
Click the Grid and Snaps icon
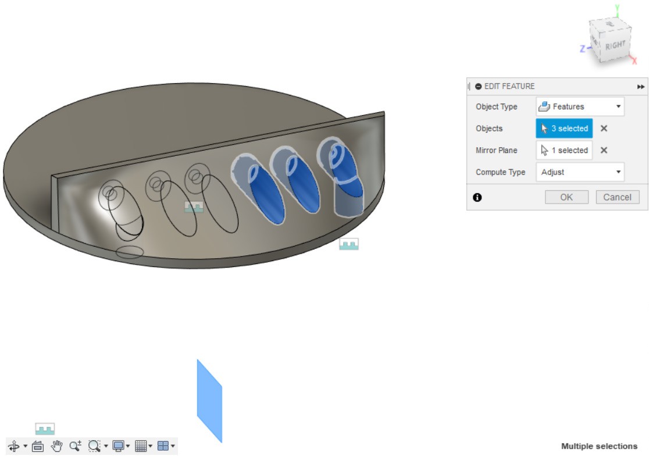tap(140, 446)
